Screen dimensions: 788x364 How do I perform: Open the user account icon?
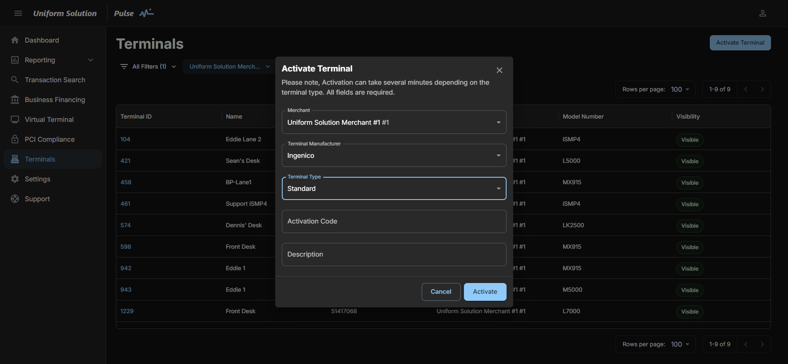tap(763, 13)
